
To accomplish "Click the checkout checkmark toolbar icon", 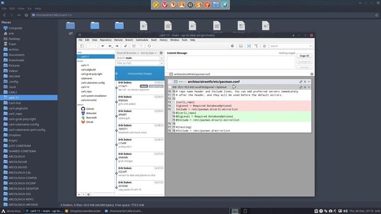I will 126,46.
